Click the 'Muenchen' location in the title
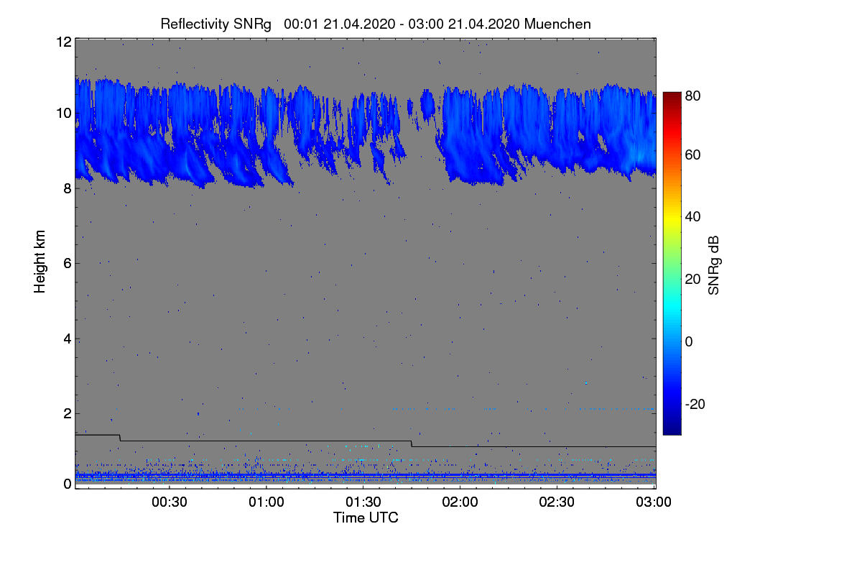Viewport: 862px width, 575px height. pyautogui.click(x=557, y=24)
